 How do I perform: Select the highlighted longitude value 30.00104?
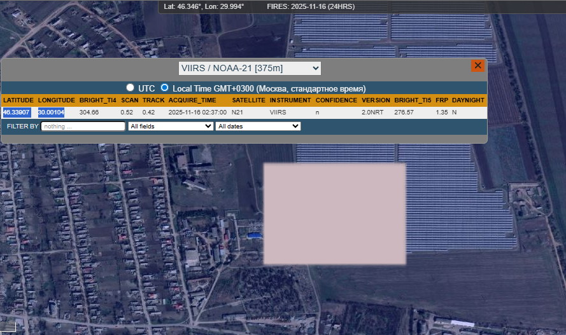tap(51, 113)
